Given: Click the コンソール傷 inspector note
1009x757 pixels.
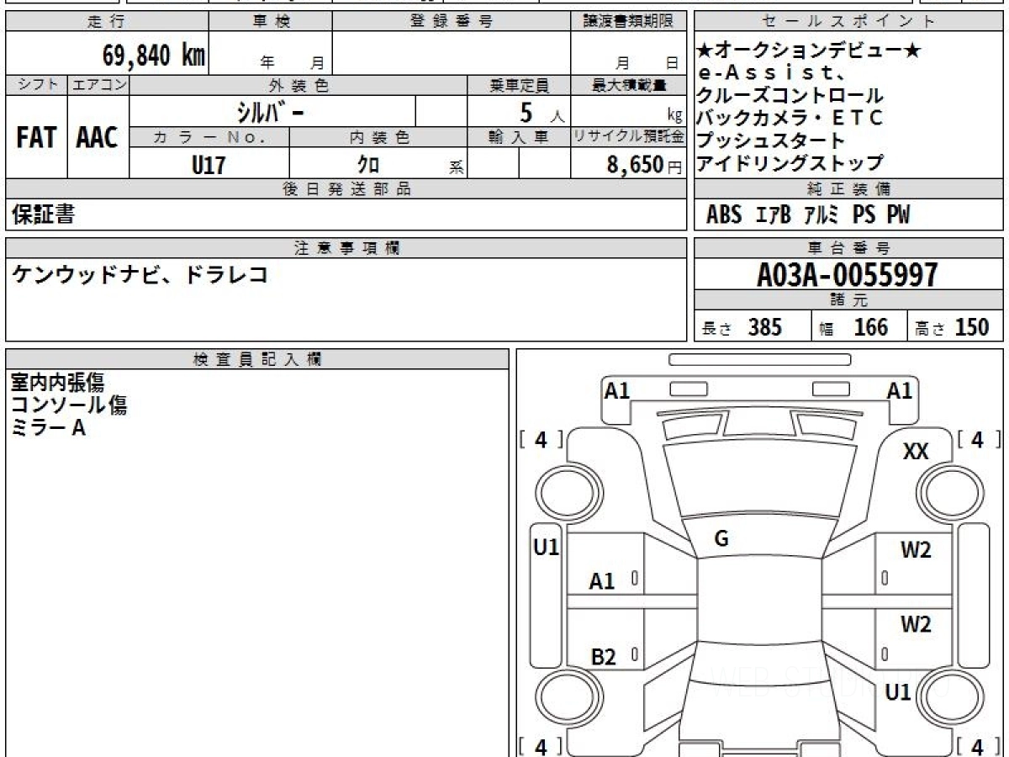Looking at the screenshot, I should (69, 405).
